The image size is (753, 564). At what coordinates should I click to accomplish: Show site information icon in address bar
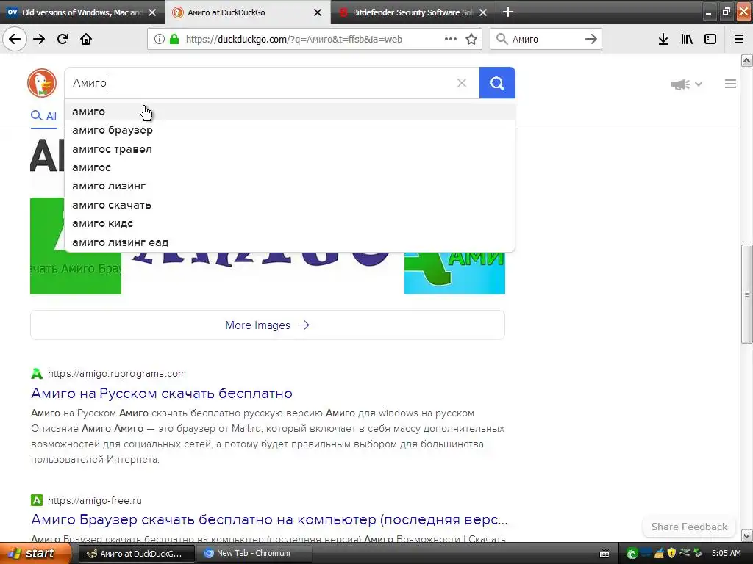click(x=159, y=40)
